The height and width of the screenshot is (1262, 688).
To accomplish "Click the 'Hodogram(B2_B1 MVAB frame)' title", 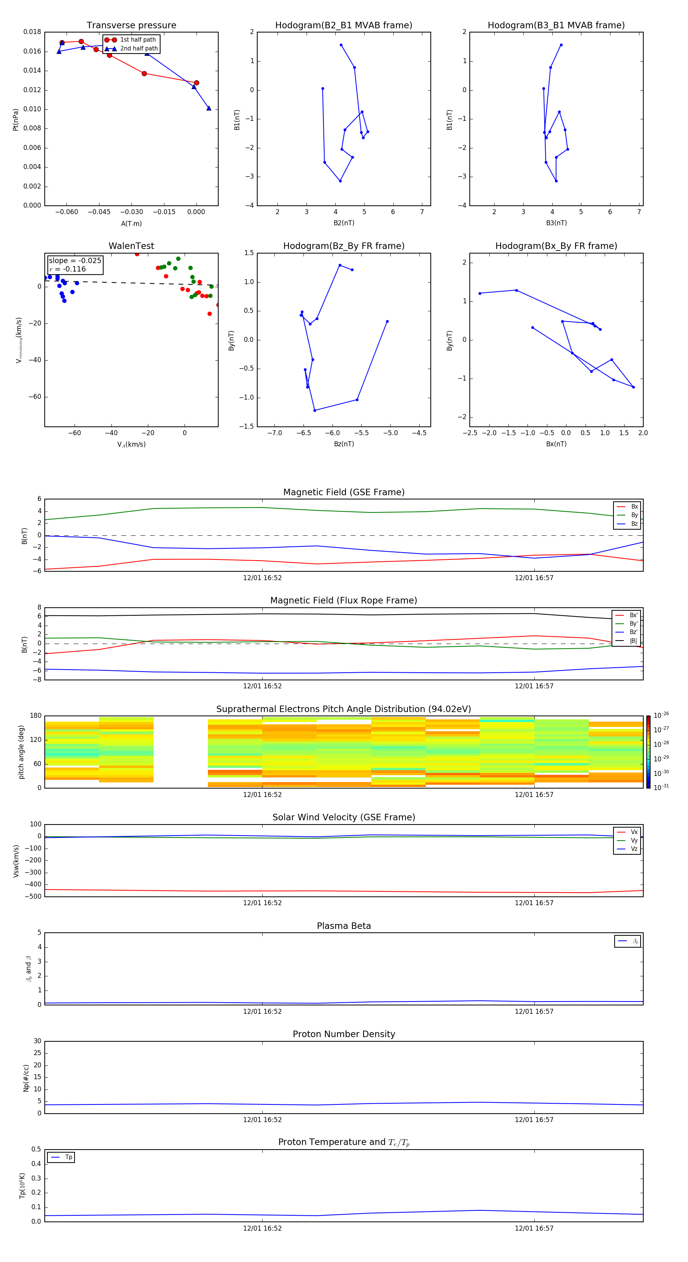I will coord(344,26).
